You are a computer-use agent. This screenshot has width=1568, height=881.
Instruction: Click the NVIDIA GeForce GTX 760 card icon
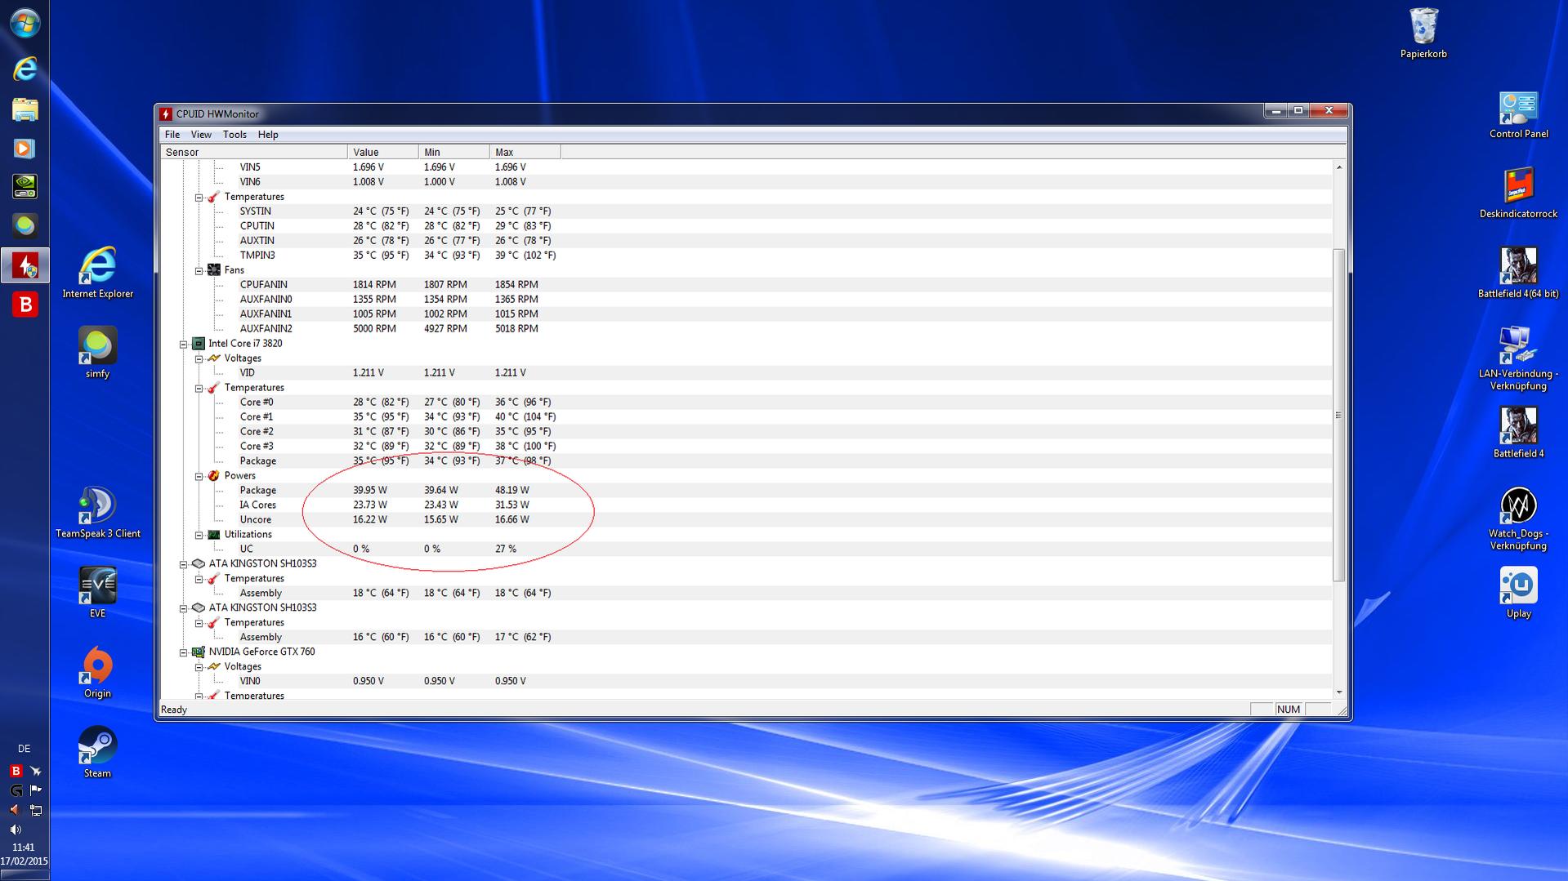[x=198, y=652]
